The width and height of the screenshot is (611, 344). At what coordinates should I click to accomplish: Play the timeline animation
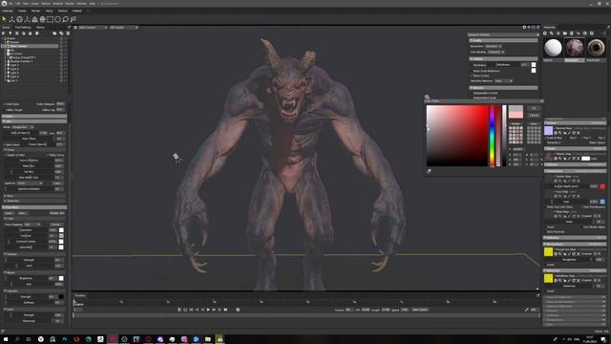(208, 310)
